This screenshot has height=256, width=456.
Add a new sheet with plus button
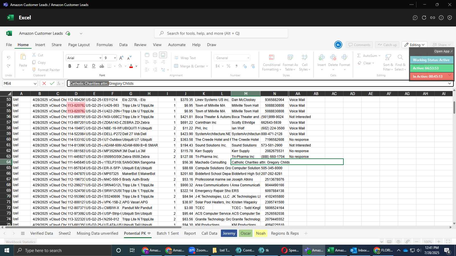point(306,233)
